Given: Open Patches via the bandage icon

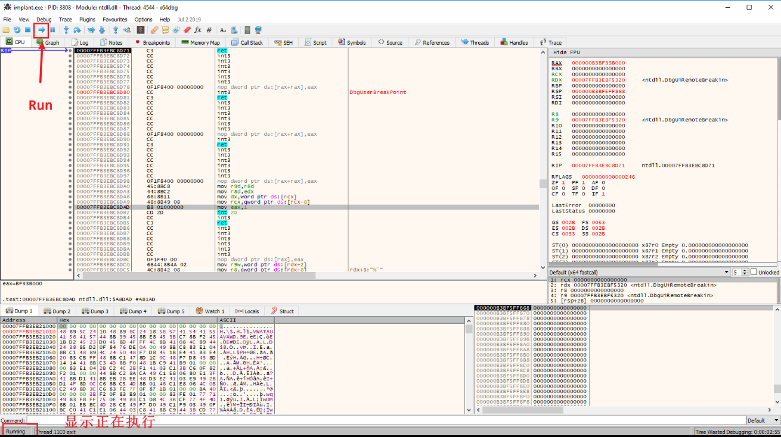Looking at the screenshot, I should click(154, 30).
